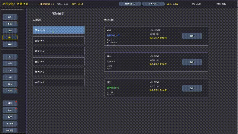Click the armor item name +1

pyautogui.click(x=111, y=61)
